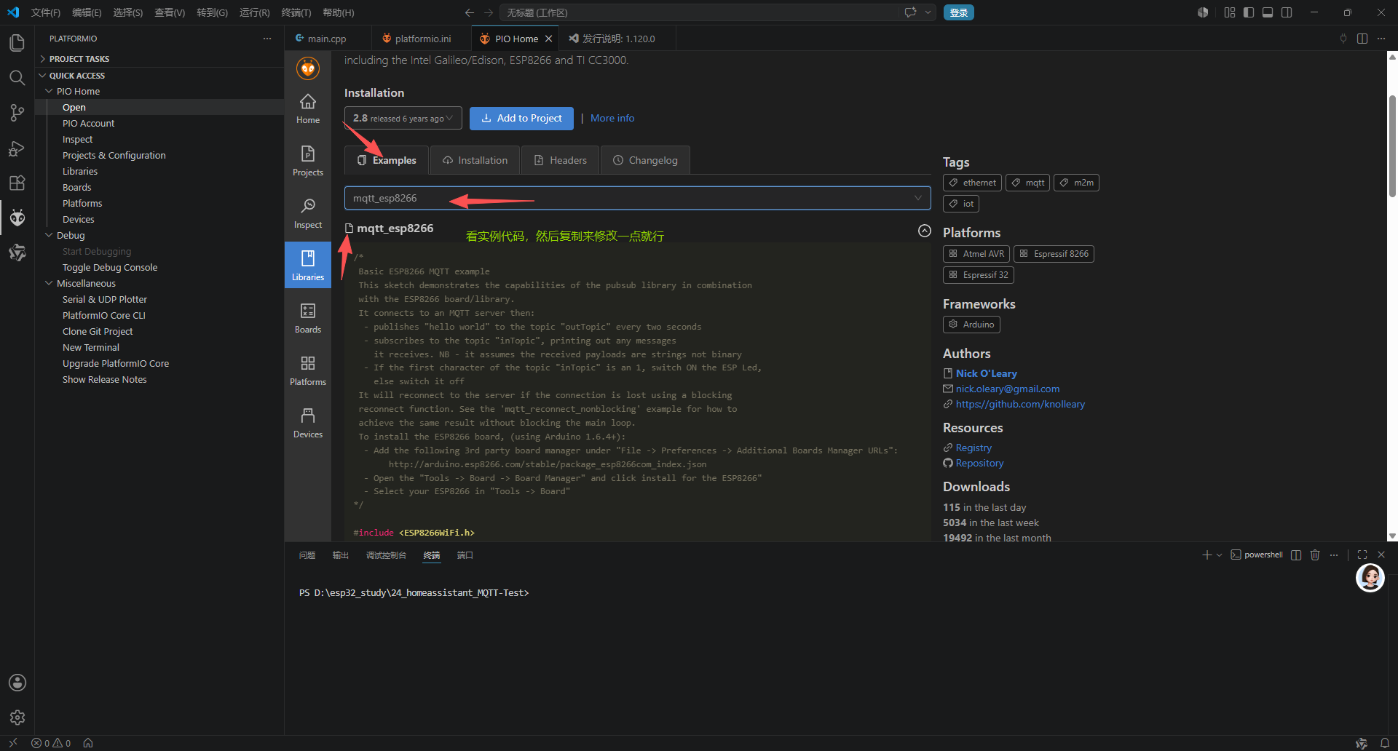Switch to the Changelog tab
This screenshot has width=1398, height=751.
(x=645, y=160)
